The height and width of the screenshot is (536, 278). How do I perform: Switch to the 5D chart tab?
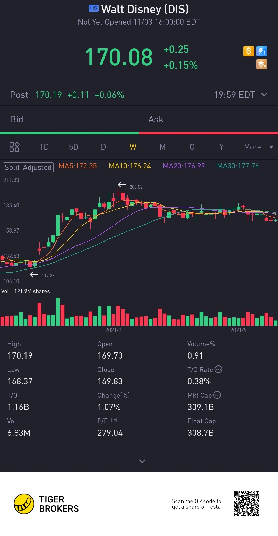[x=74, y=147]
